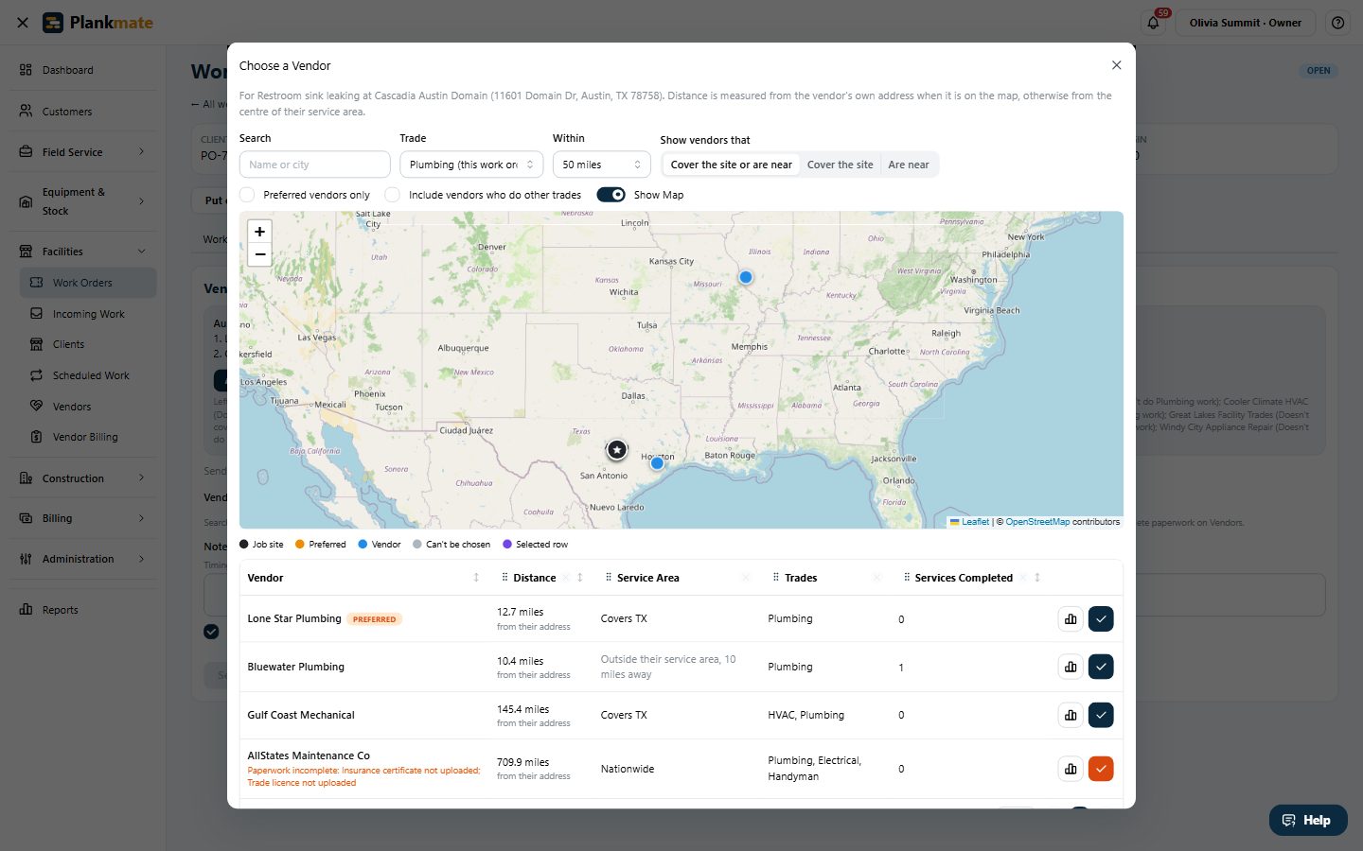Click the vendor marker in Illinois
1363x851 pixels.
746,277
